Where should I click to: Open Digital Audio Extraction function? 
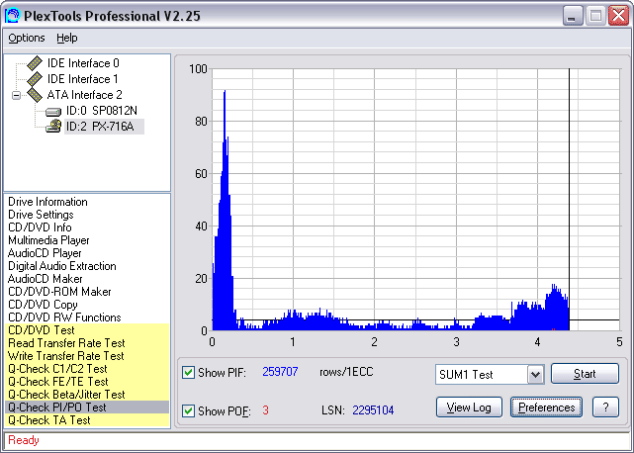tap(62, 266)
